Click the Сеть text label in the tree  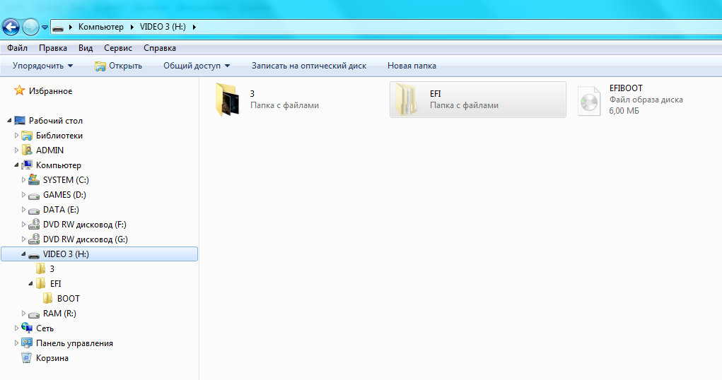[x=45, y=328]
